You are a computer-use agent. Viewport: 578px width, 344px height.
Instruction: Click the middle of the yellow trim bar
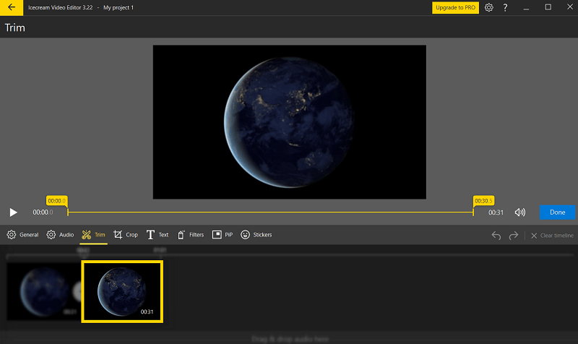pos(270,212)
